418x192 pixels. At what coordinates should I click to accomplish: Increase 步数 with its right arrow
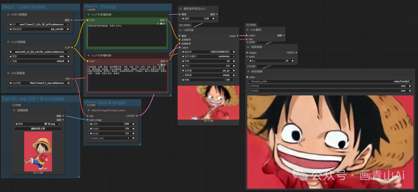click(234, 61)
